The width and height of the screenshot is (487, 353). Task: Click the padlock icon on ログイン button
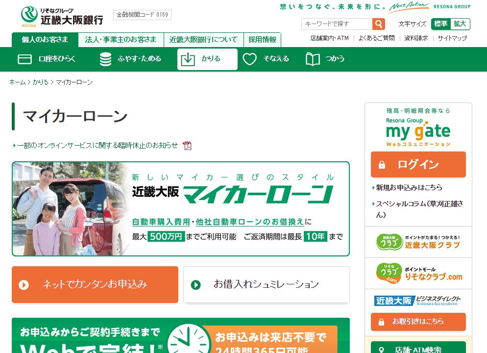(382, 165)
